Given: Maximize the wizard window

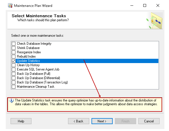Looking at the screenshot, I should tap(145, 5).
